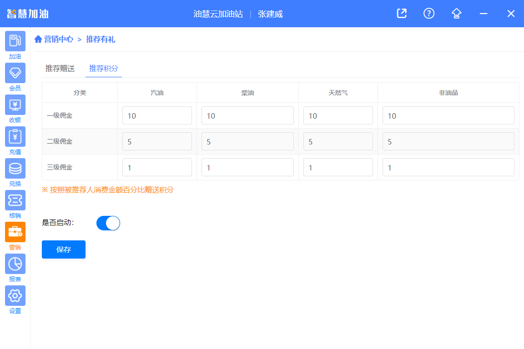
Task: Open 营销中心 from the breadcrumb
Action: (59, 40)
